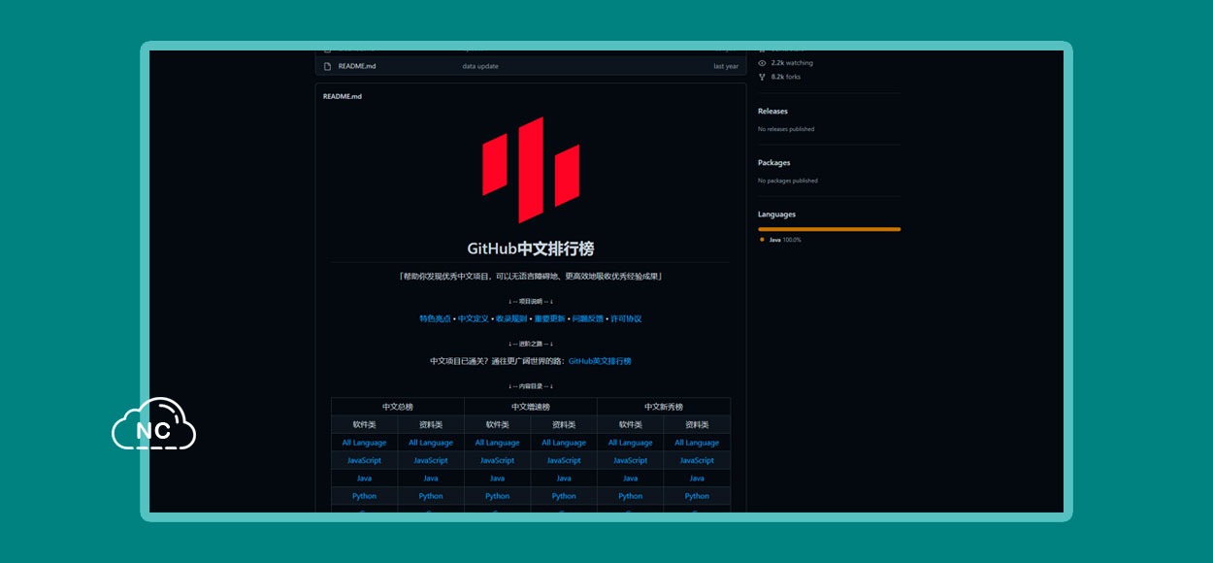Open JavaScript under 中文总榜 软件类
Viewport: 1213px width, 563px height.
pos(364,460)
